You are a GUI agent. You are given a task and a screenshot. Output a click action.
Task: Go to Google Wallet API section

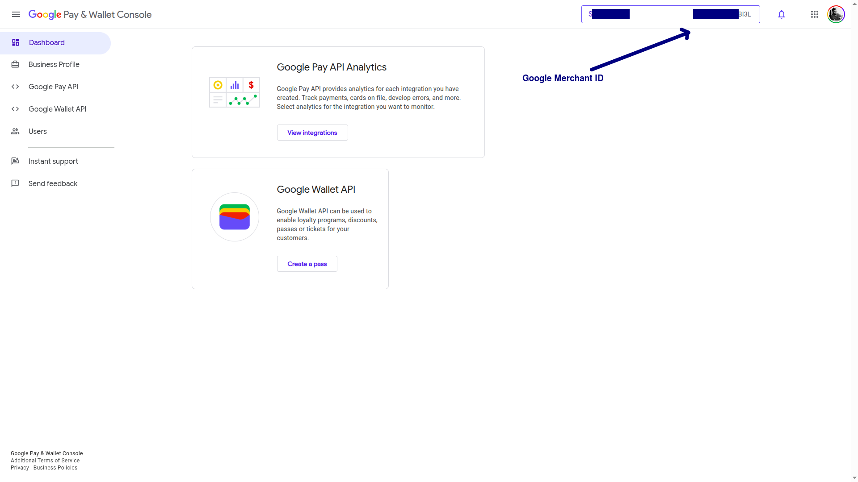tap(57, 109)
